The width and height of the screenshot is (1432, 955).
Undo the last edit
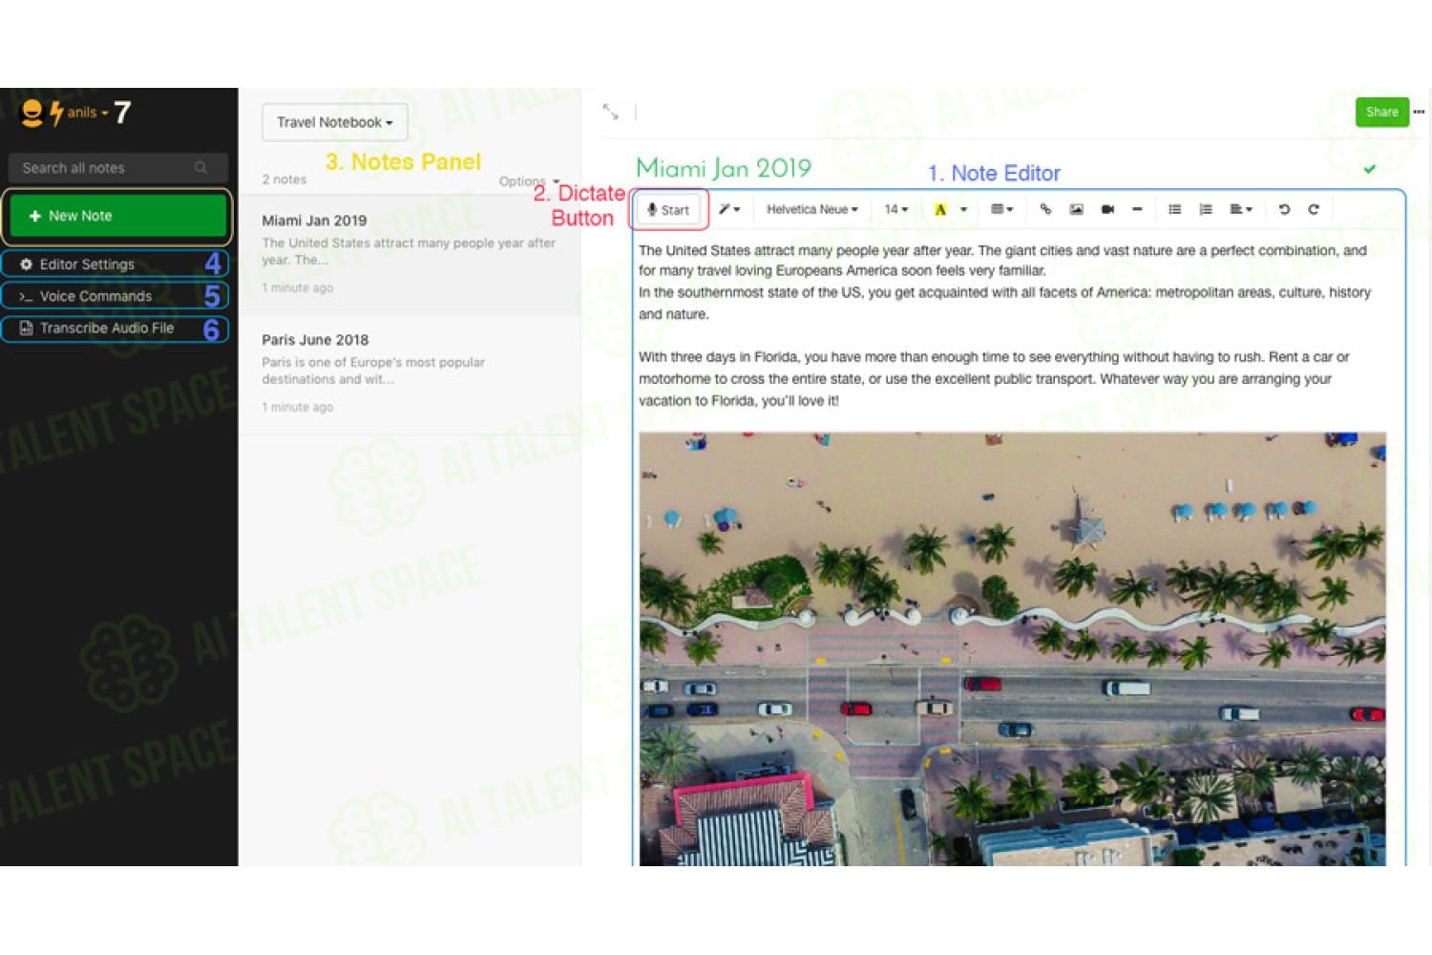(x=1284, y=209)
